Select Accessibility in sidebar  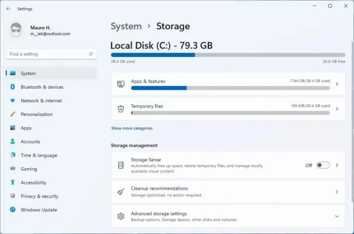pos(52,182)
